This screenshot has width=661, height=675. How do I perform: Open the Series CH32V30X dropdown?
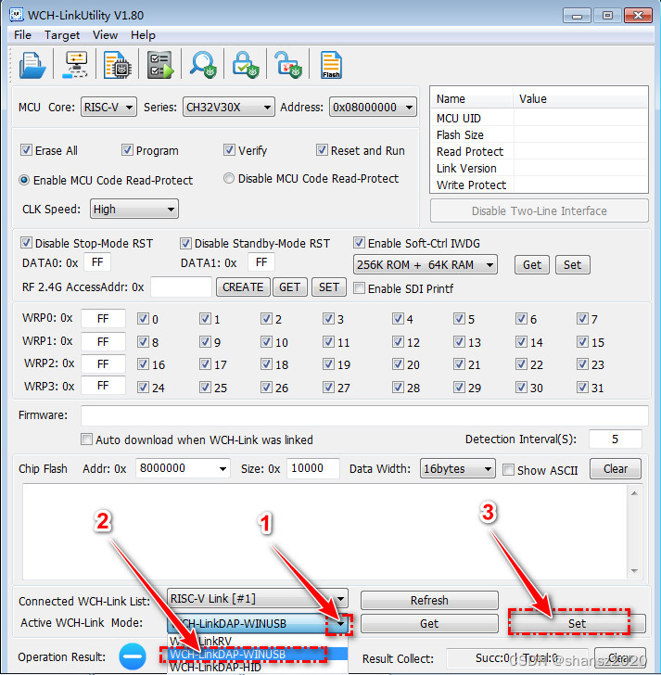coord(228,107)
